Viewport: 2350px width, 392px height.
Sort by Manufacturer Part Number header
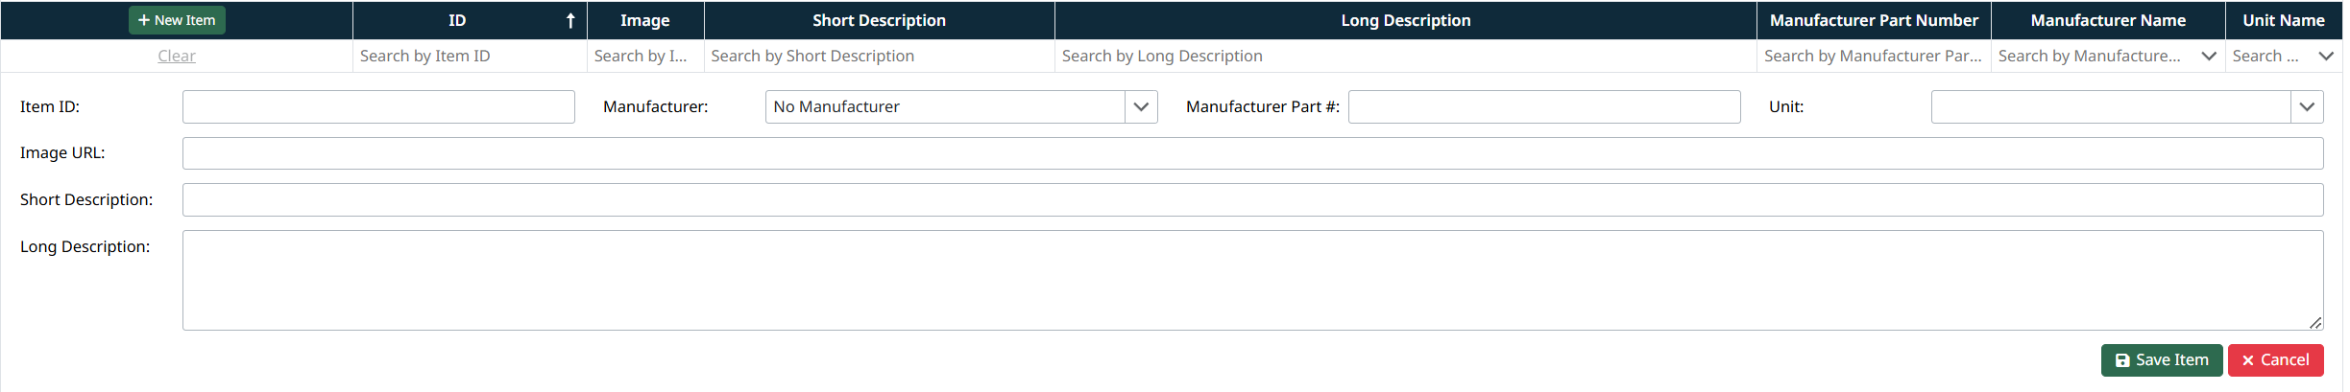(1874, 20)
